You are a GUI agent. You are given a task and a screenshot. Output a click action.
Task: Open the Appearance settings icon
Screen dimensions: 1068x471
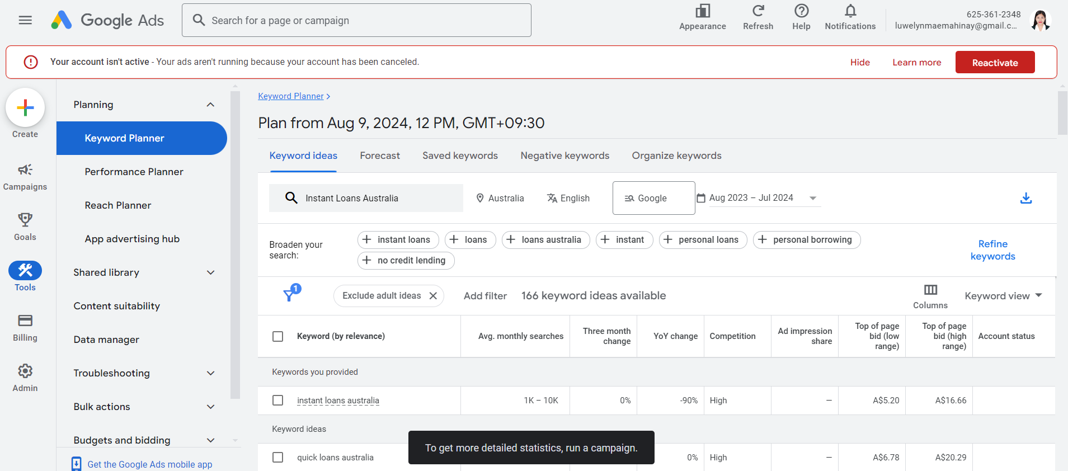tap(702, 12)
